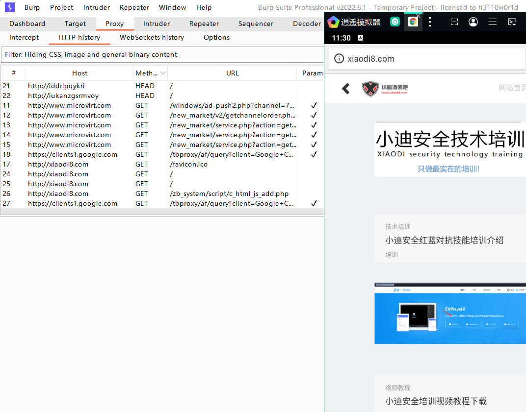Screen dimensions: 526x412
Task: Select request 21 to iddrlpqykri
Action: click(162, 86)
